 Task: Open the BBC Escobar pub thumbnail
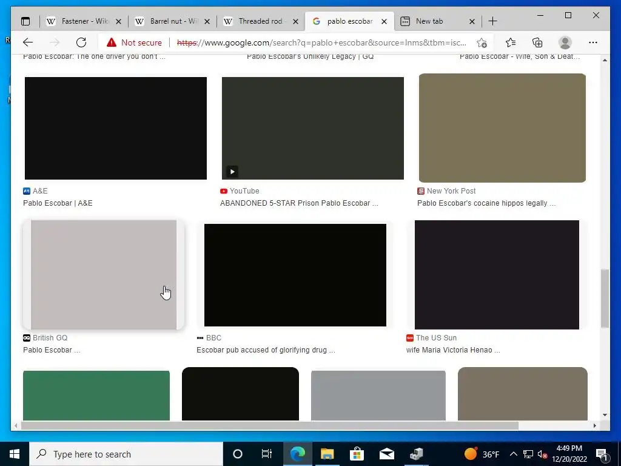pyautogui.click(x=295, y=275)
